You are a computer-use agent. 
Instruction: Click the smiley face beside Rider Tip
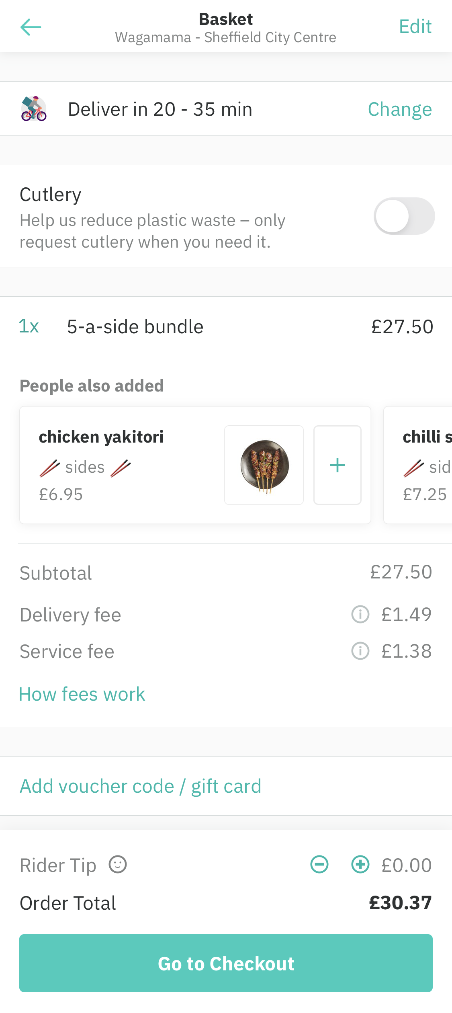(117, 865)
